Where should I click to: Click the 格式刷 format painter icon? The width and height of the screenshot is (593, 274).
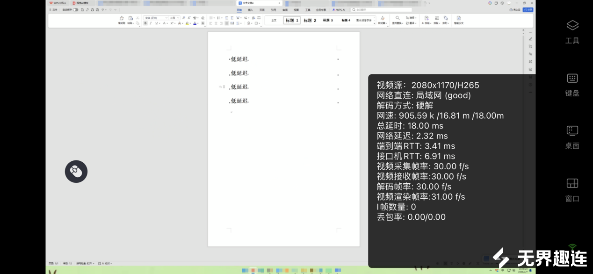(122, 20)
